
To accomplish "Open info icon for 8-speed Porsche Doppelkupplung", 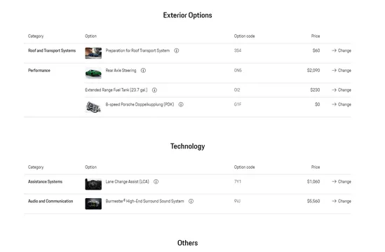I will click(181, 105).
